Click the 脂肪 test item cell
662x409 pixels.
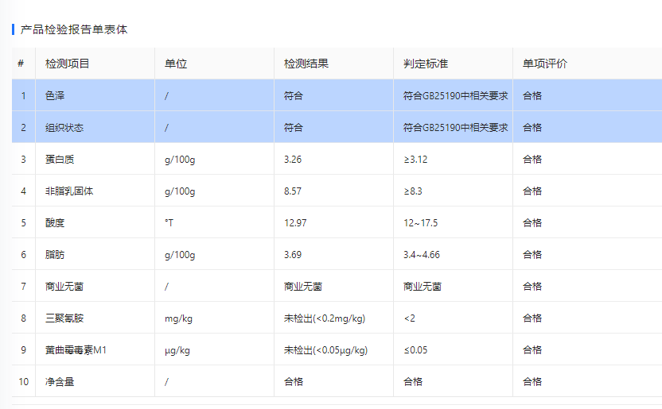(55, 254)
